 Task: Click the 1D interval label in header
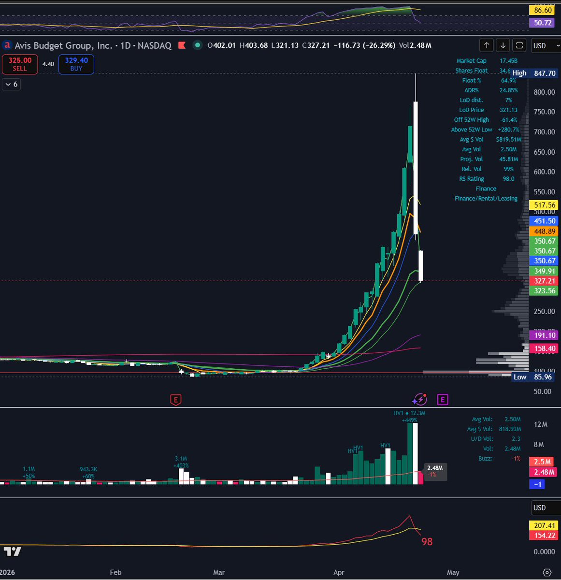[125, 45]
